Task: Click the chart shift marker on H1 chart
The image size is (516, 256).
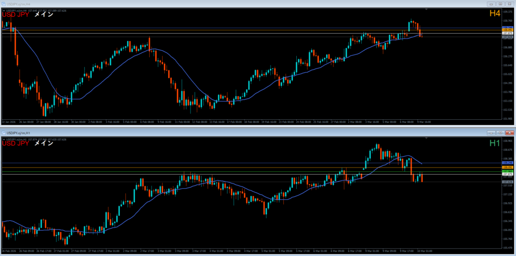Action: point(427,138)
